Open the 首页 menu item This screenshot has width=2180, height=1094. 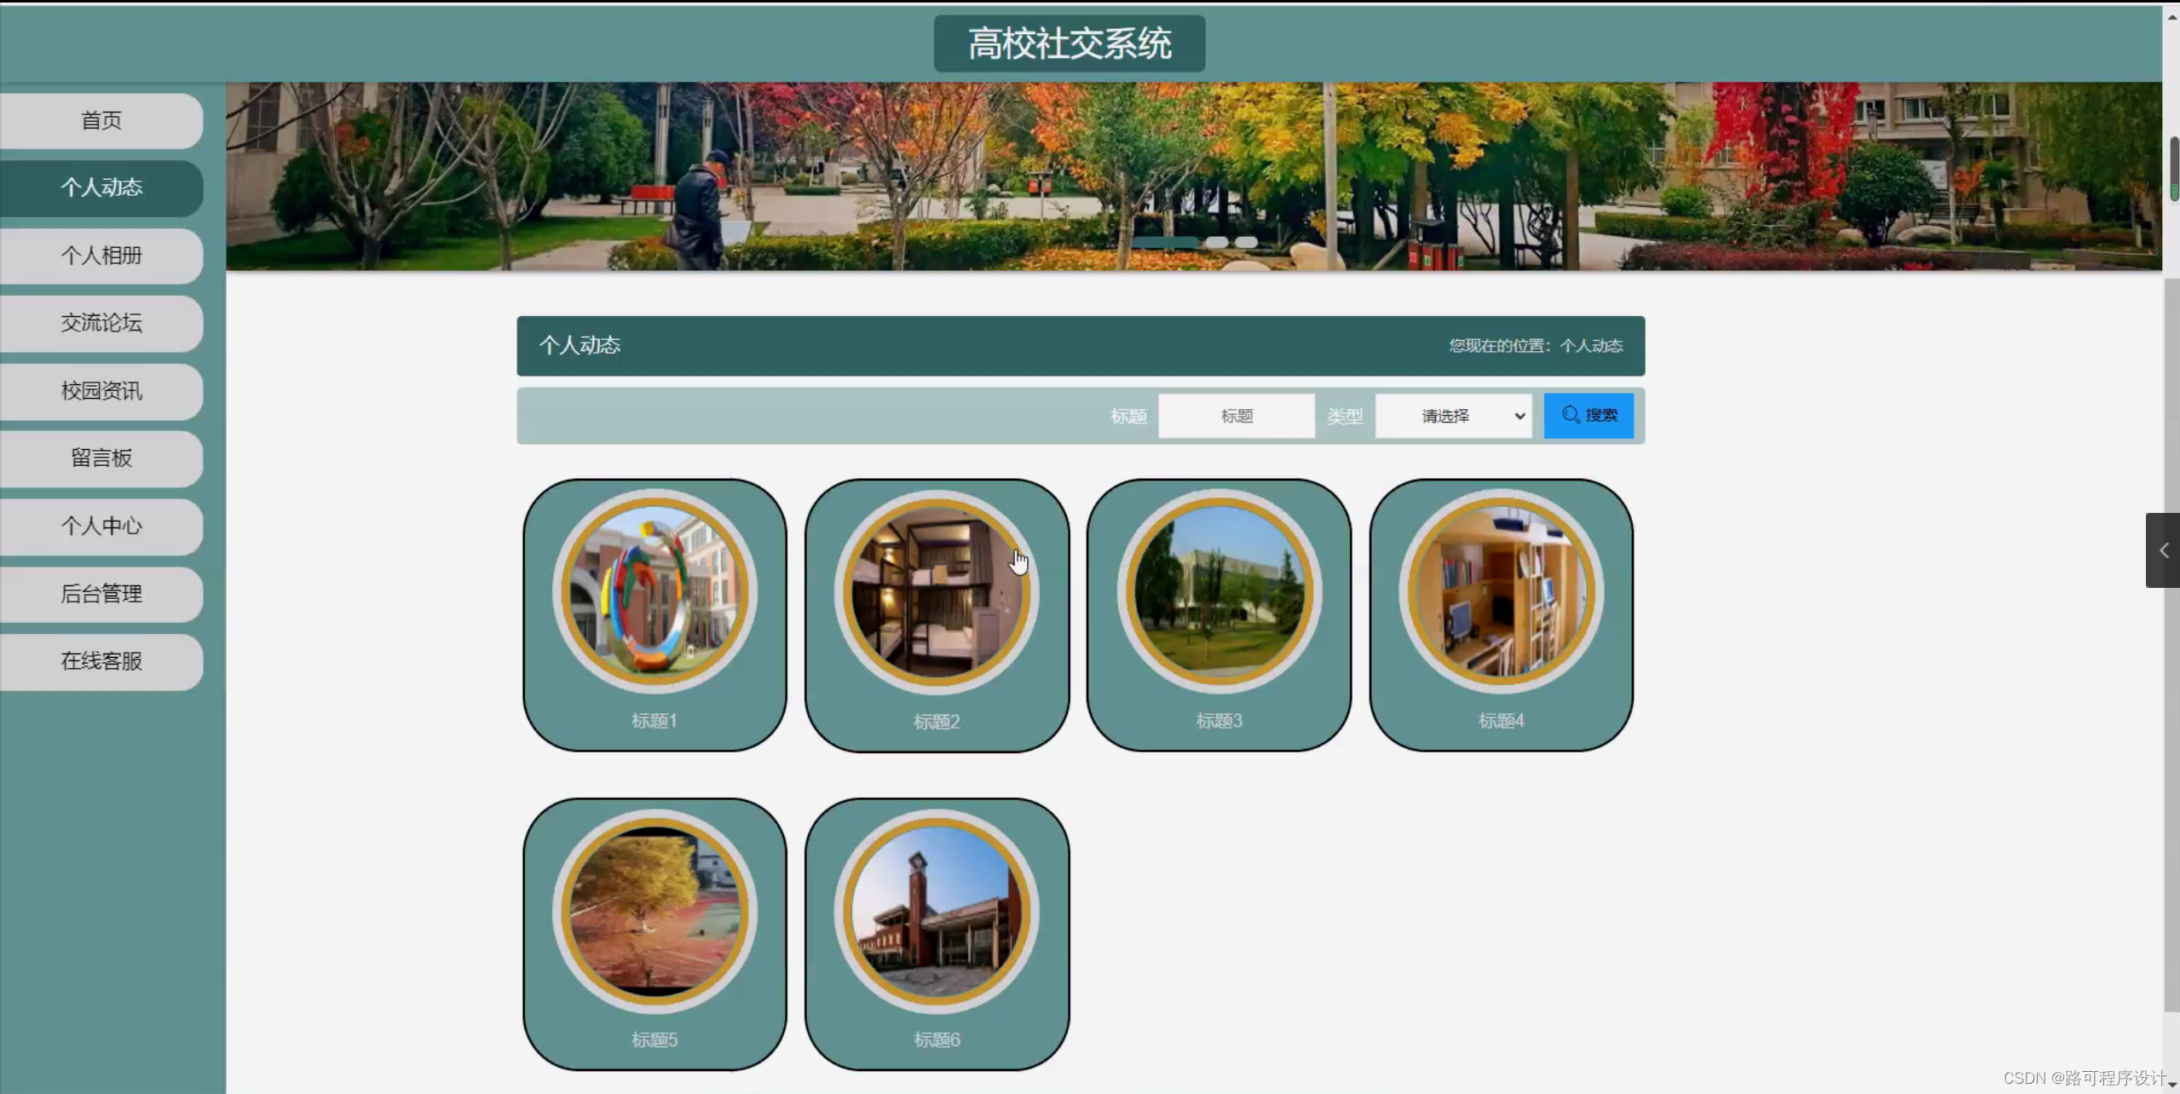pyautogui.click(x=101, y=121)
